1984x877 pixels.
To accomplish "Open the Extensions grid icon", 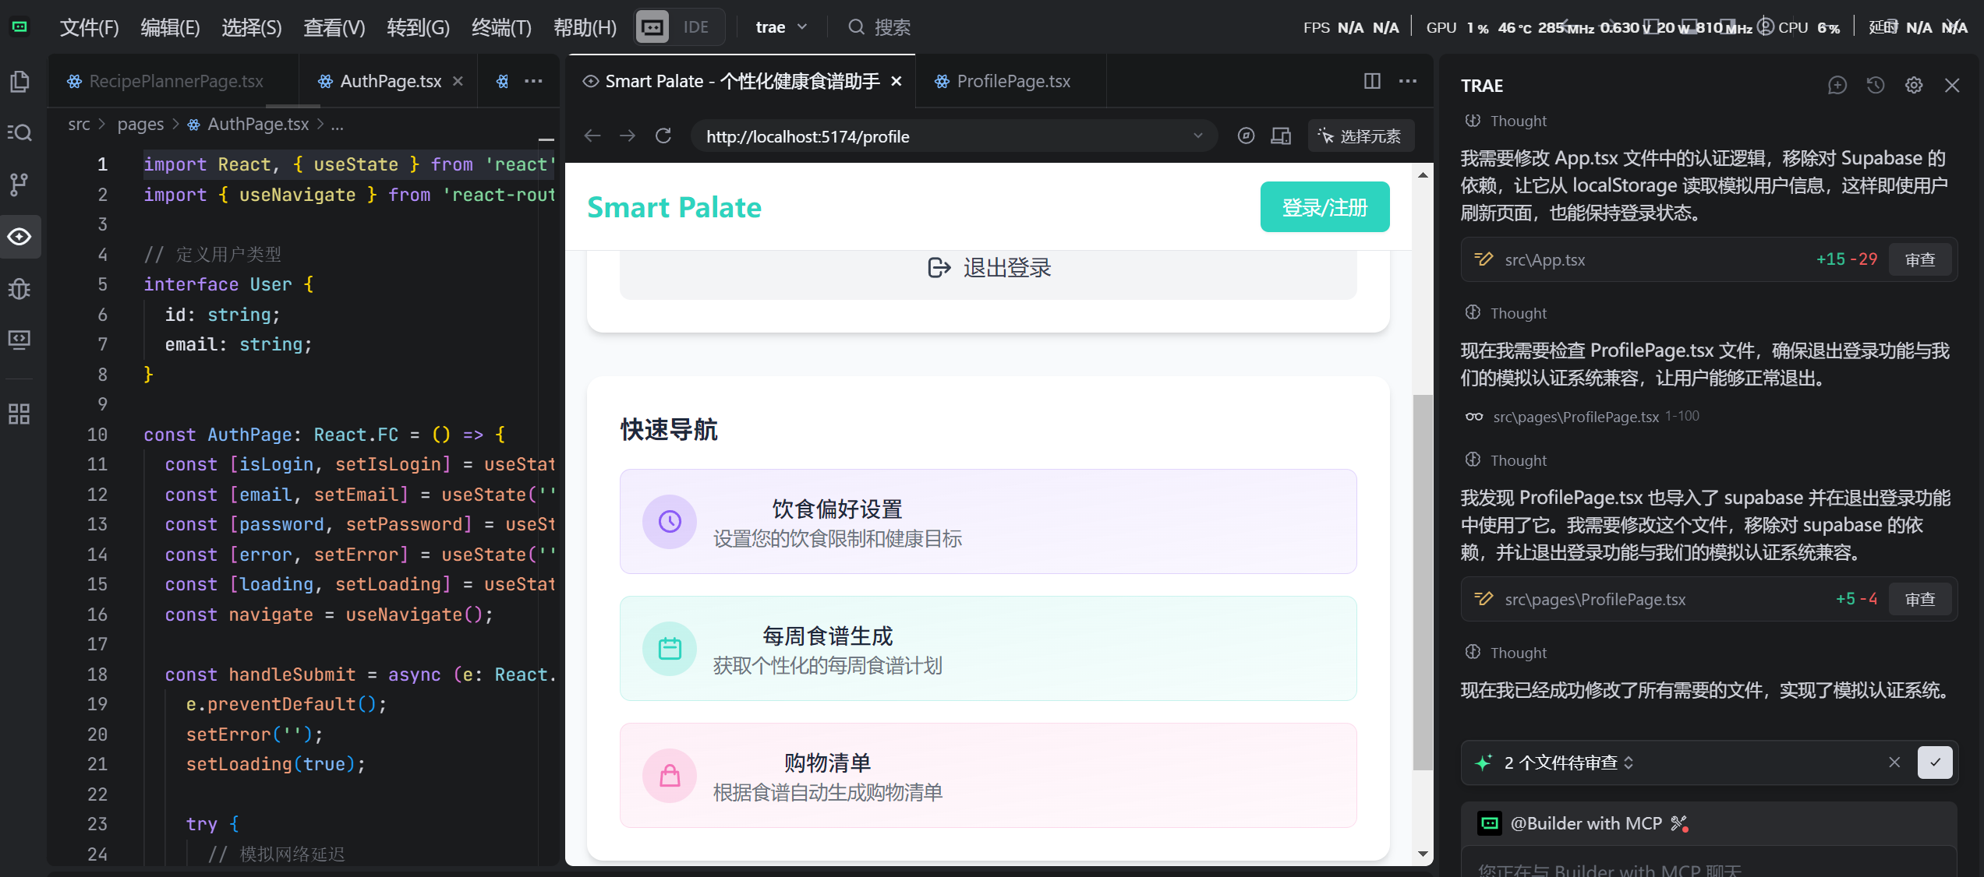I will click(19, 414).
